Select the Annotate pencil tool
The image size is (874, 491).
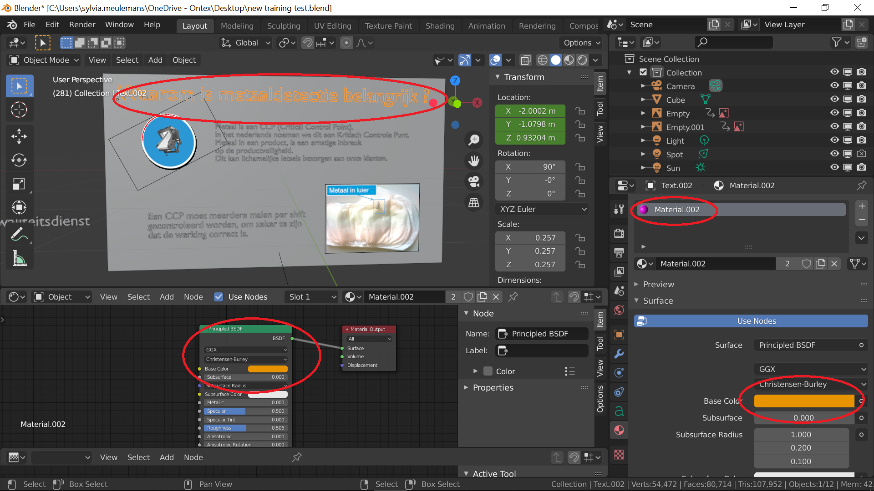(19, 235)
